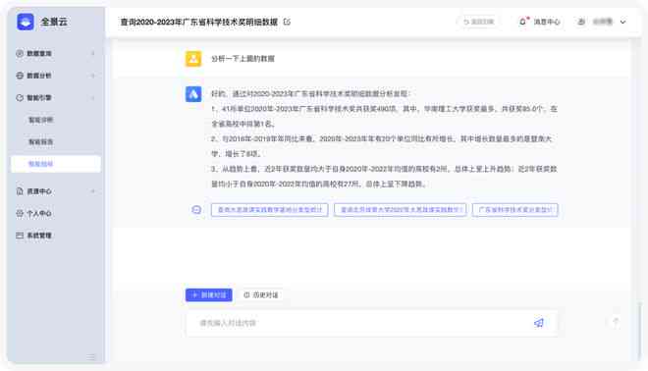648x371 pixels.
Task: Click the scroll-to-top arrow icon
Action: [616, 322]
